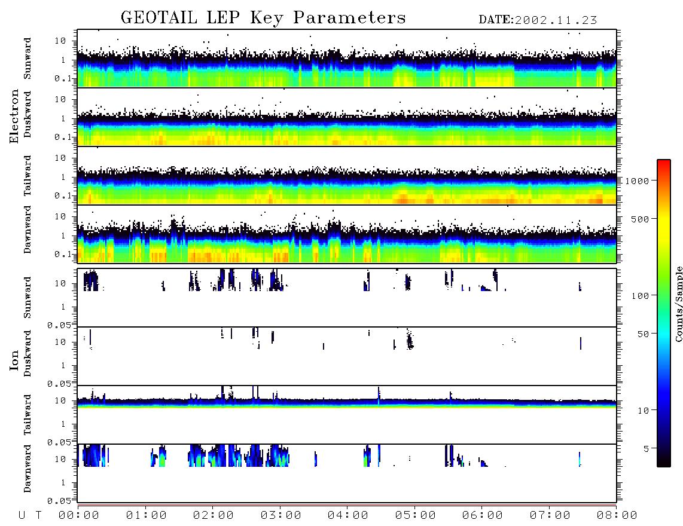This screenshot has width=683, height=526.
Task: Click the 01:00 time tick label
Action: tap(147, 516)
